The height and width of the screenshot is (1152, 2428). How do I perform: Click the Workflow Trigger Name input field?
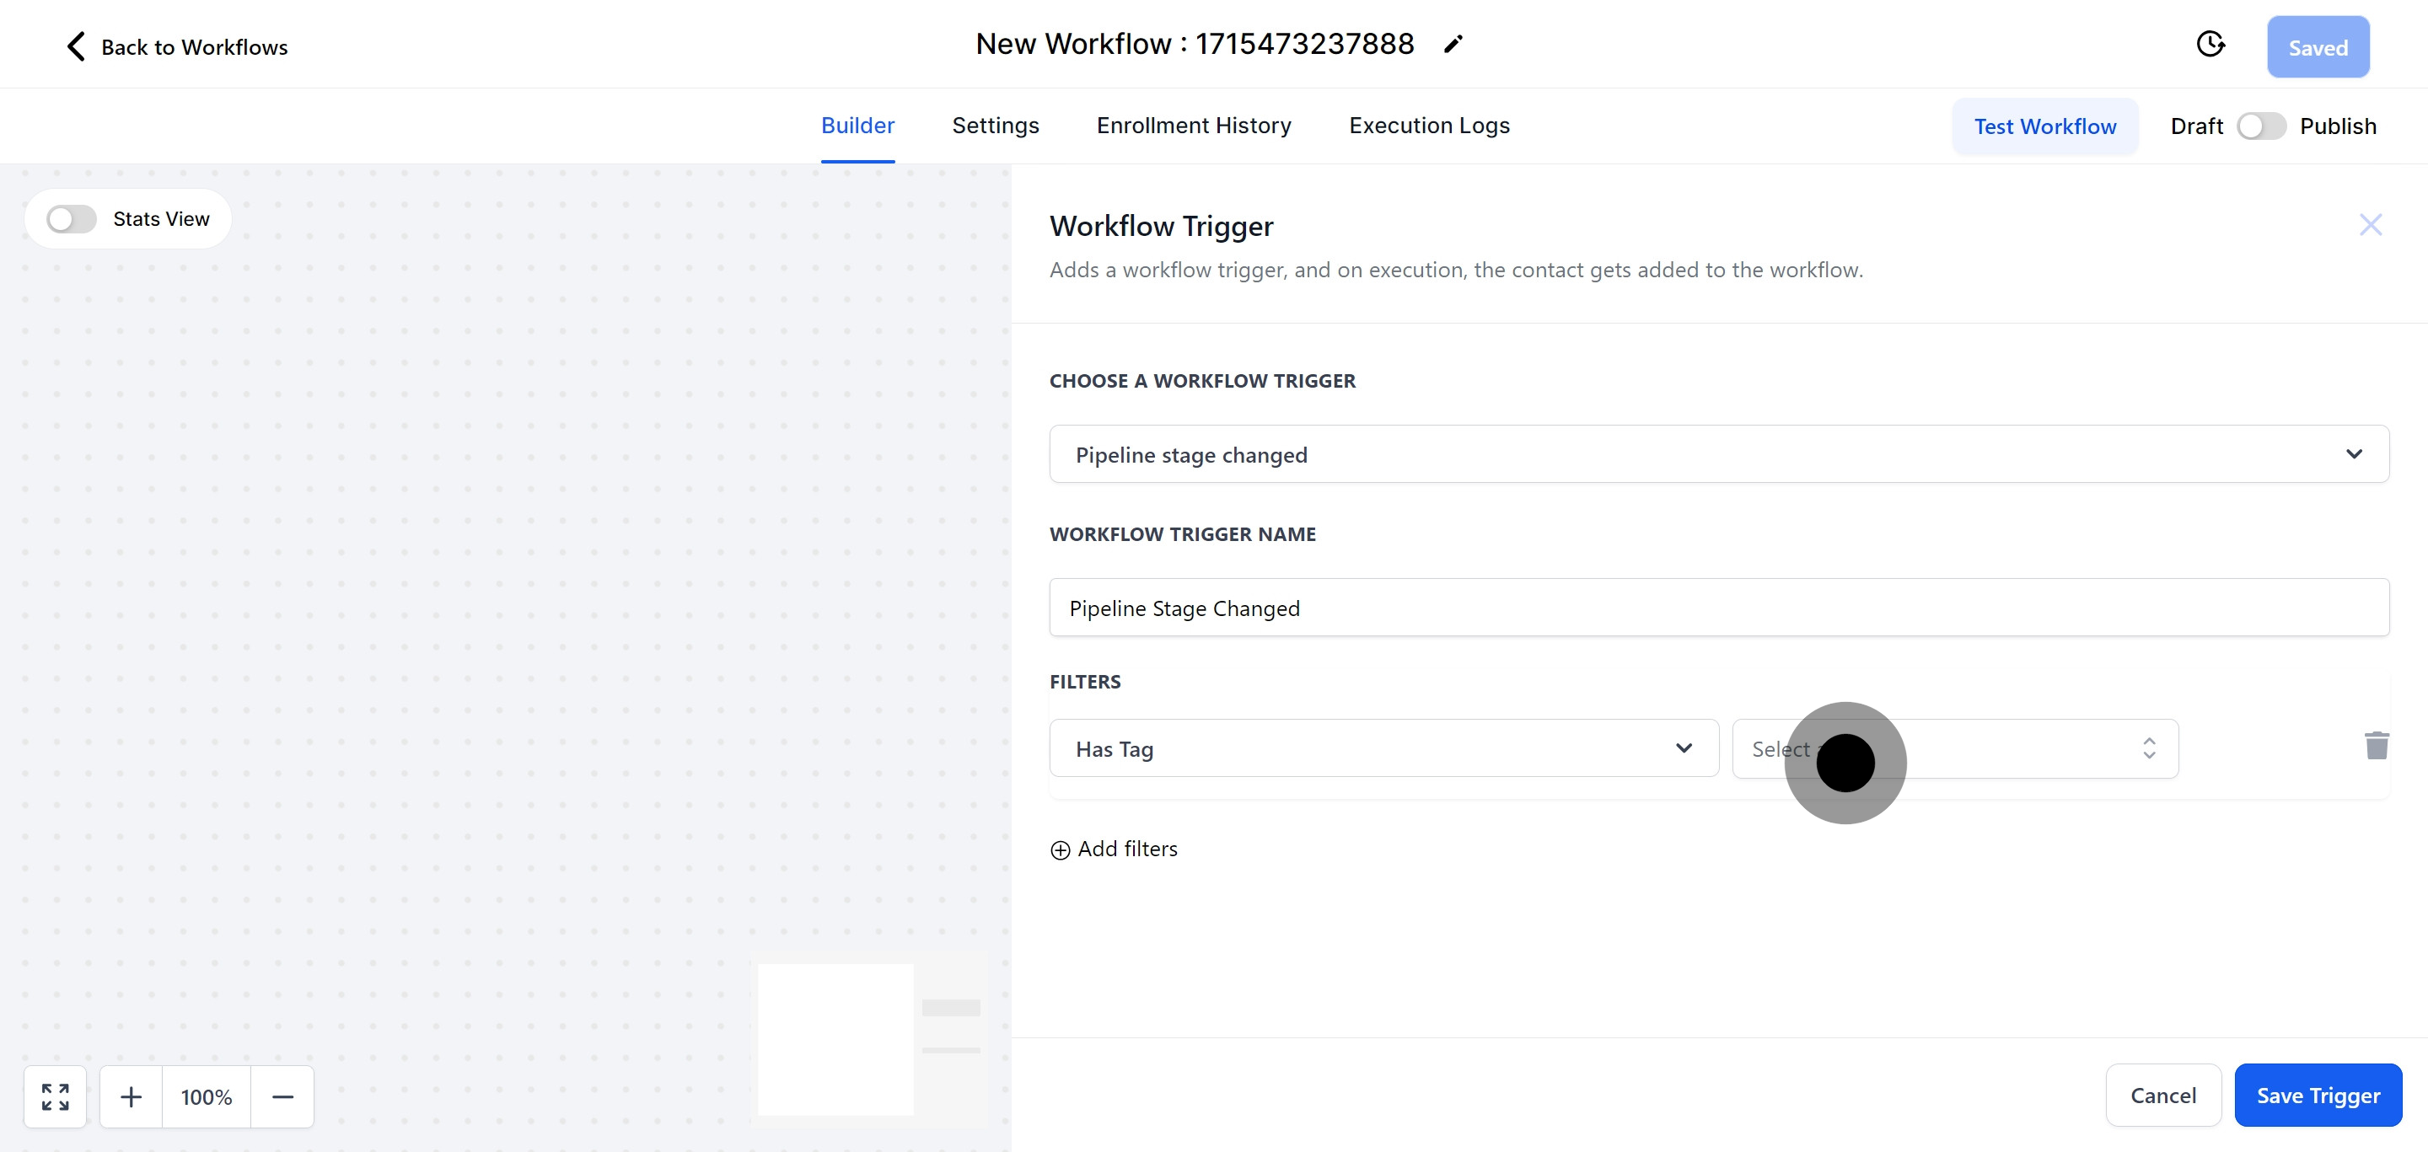tap(1718, 608)
